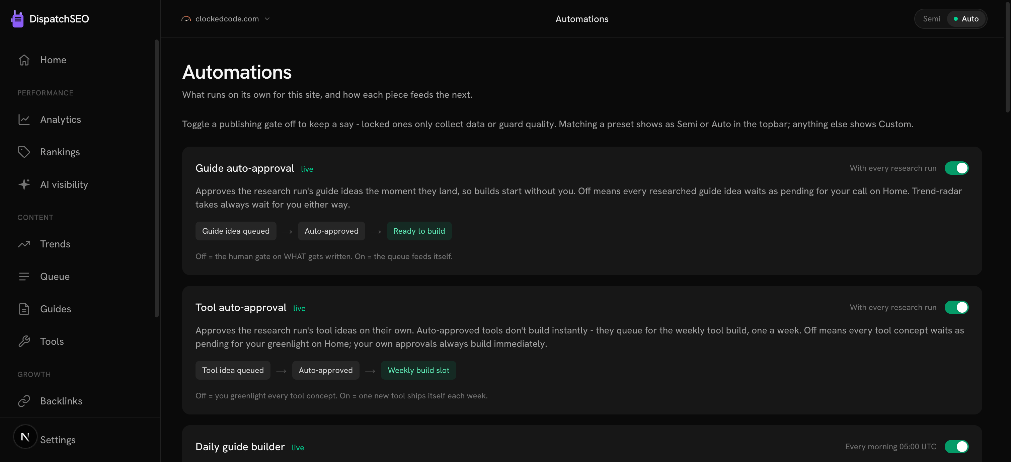Click the Guide auto-approval heading
This screenshot has height=462, width=1011.
pyautogui.click(x=244, y=168)
